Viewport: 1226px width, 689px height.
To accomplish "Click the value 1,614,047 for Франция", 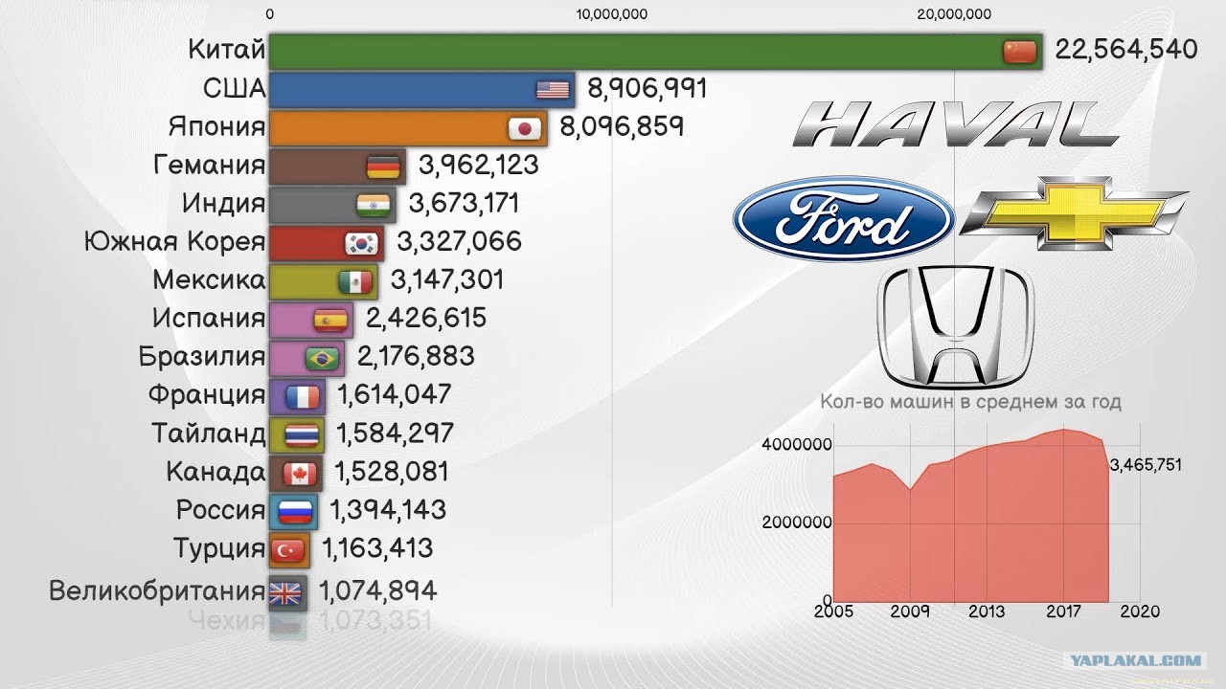I will click(x=395, y=394).
